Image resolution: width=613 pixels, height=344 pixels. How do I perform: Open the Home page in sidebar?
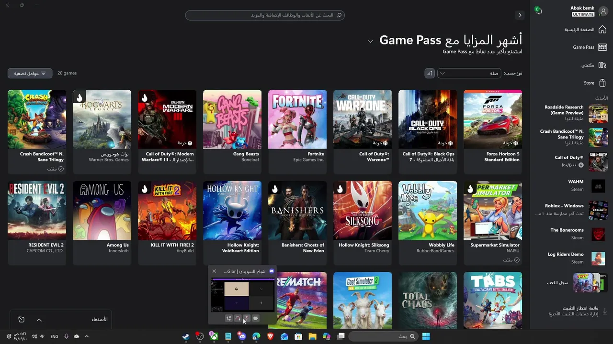585,30
